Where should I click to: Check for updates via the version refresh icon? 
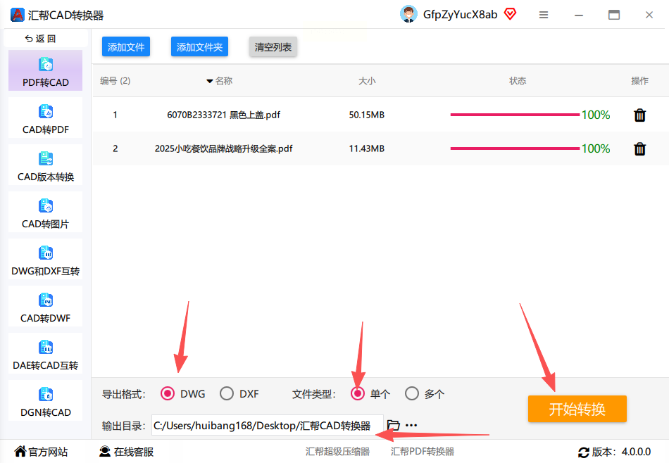pos(583,452)
